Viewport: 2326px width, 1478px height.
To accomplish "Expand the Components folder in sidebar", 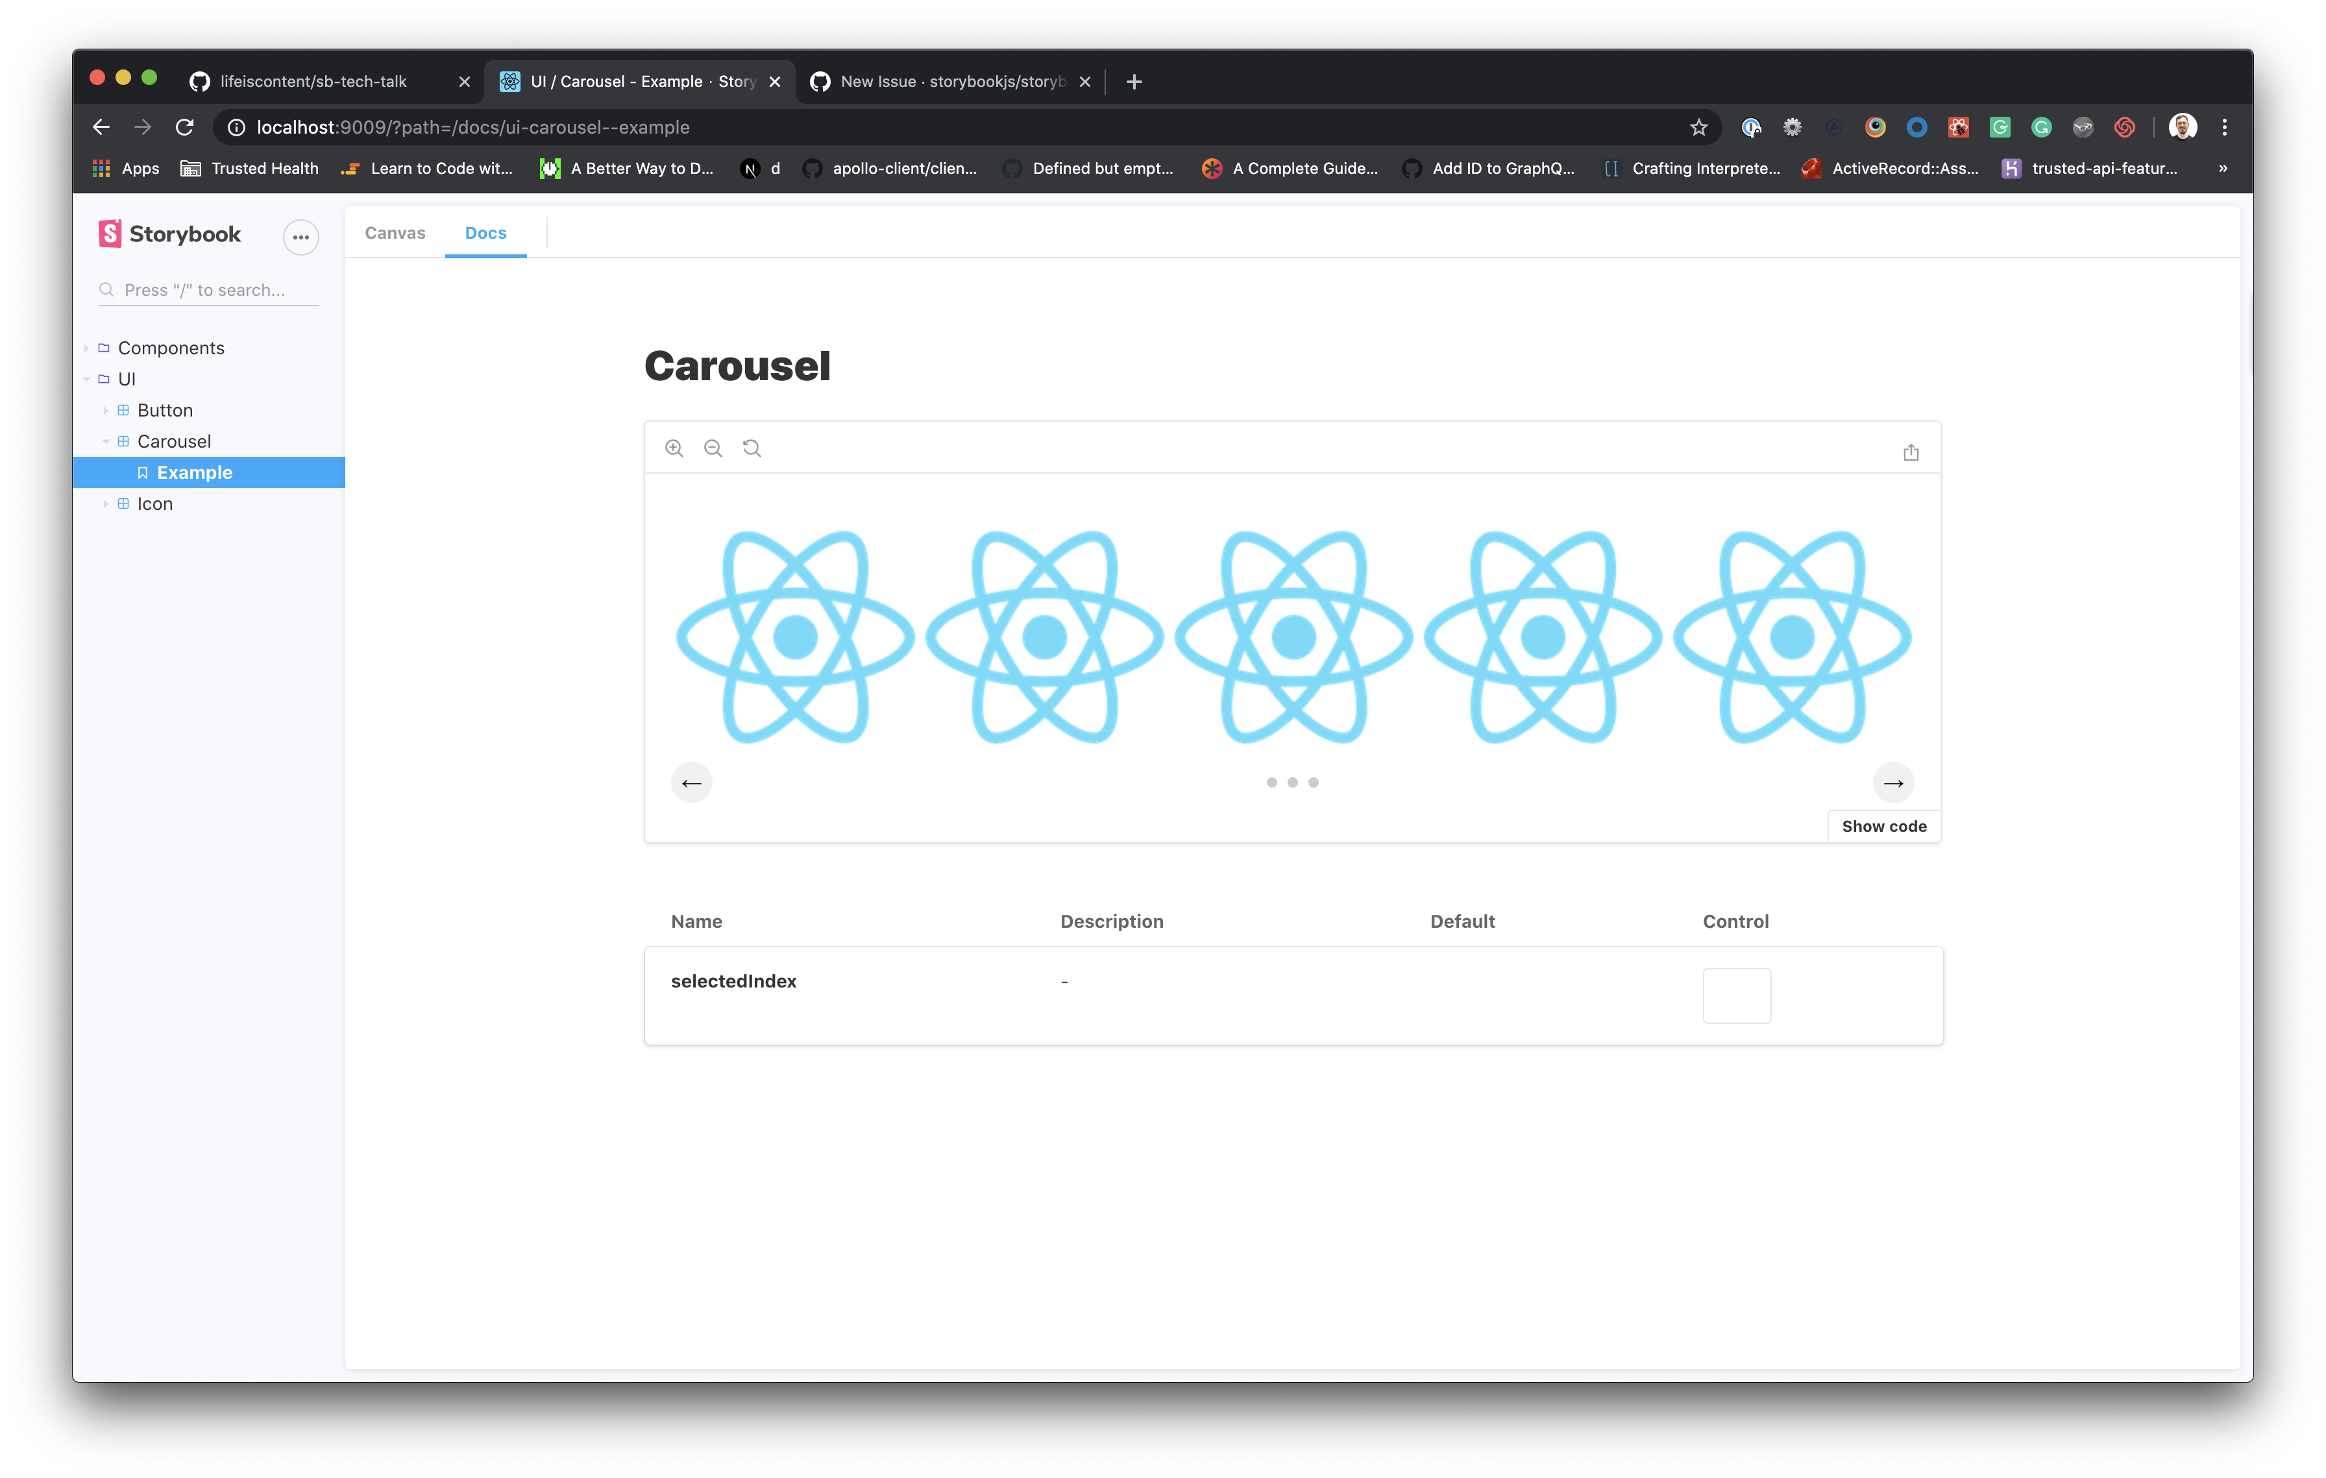I will click(x=170, y=348).
